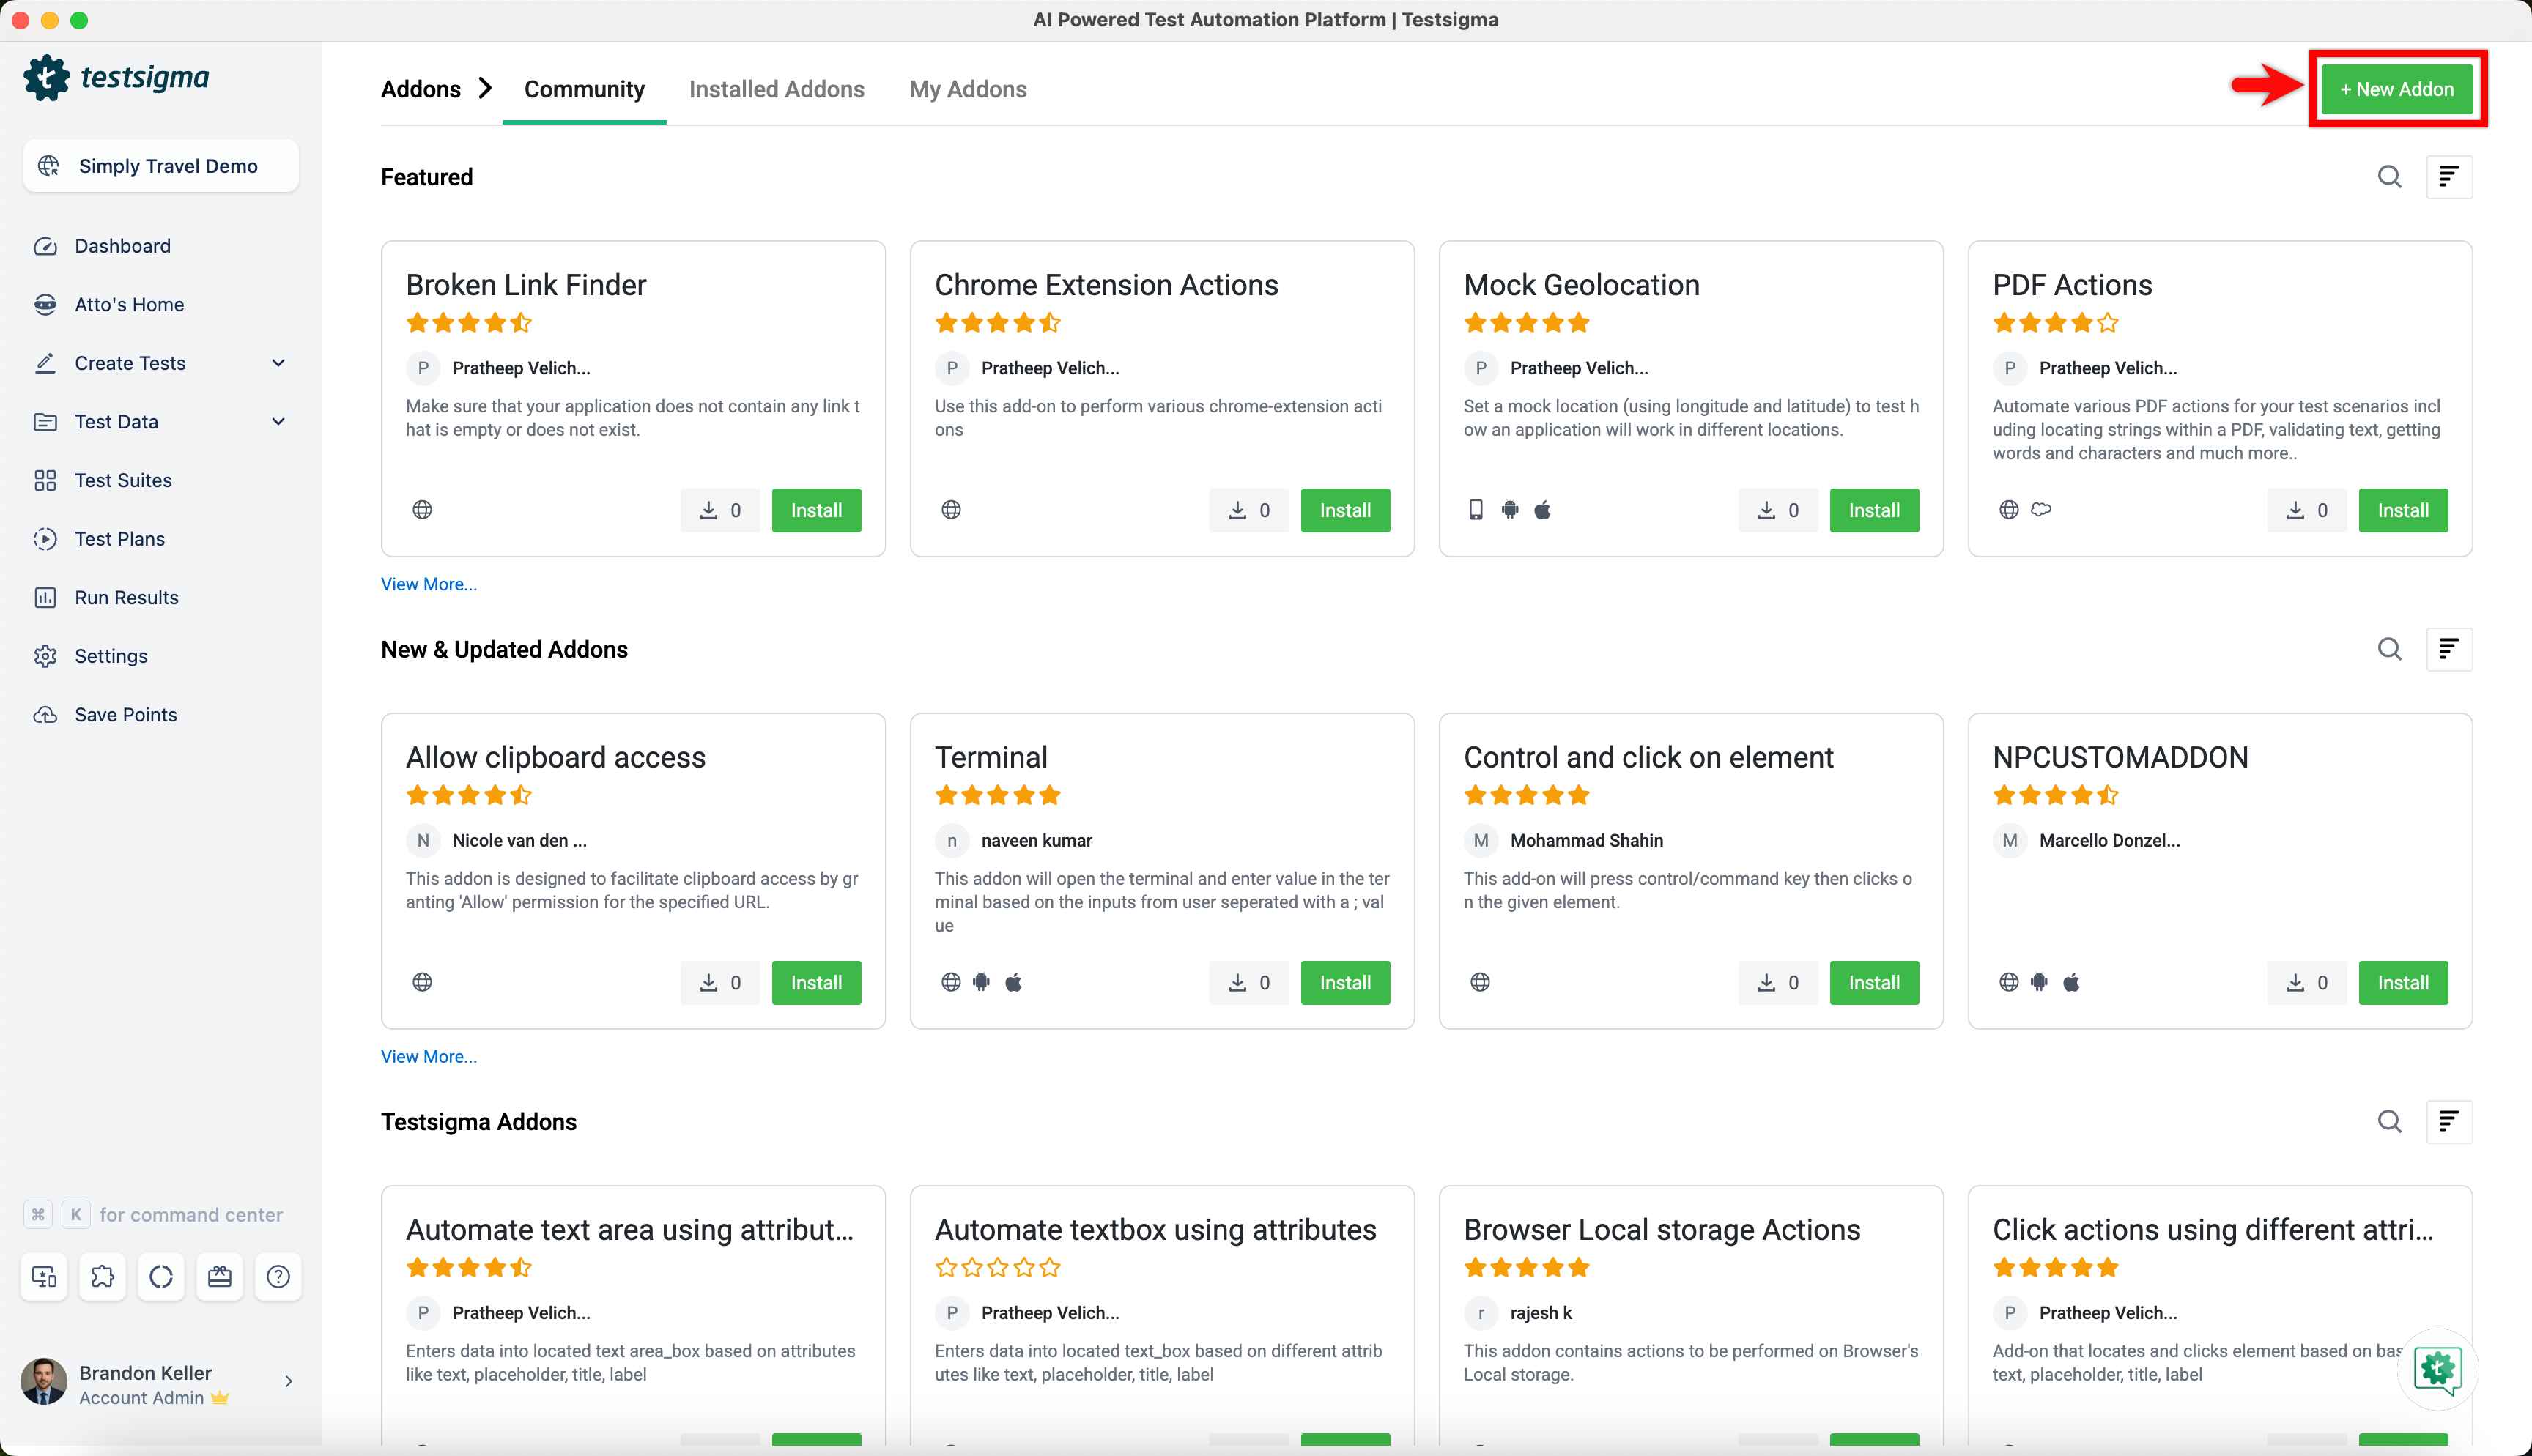The width and height of the screenshot is (2532, 1456).
Task: Open the puzzle-piece Addons icon in sidebar
Action: [x=102, y=1276]
